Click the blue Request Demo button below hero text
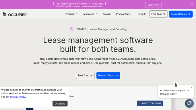 point(108,75)
